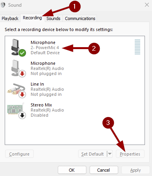152x176 pixels.
Task: Confirm with the OK button
Action: (x=72, y=170)
